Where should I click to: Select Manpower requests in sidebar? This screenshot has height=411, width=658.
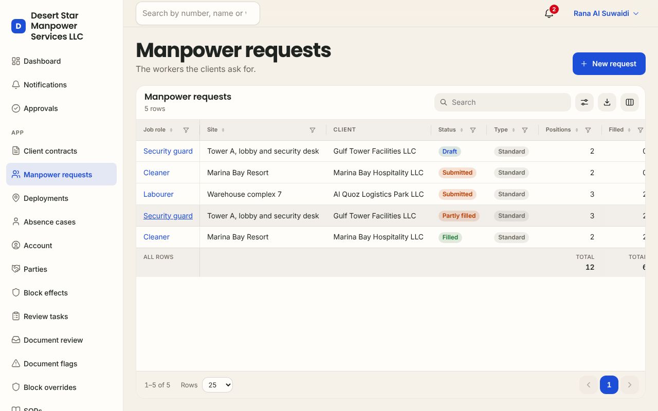61,175
